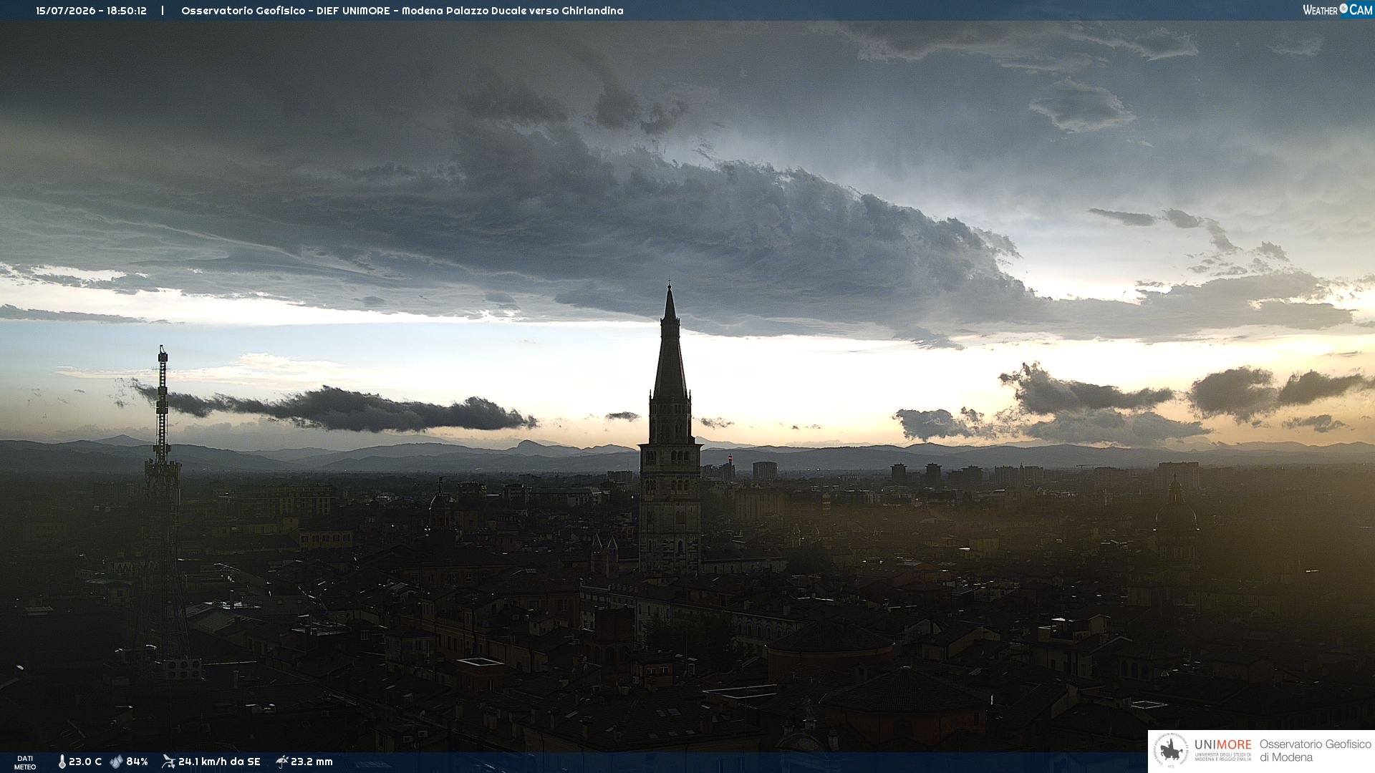
Task: Click the UNIMORE wordmark in the logo
Action: click(1223, 745)
